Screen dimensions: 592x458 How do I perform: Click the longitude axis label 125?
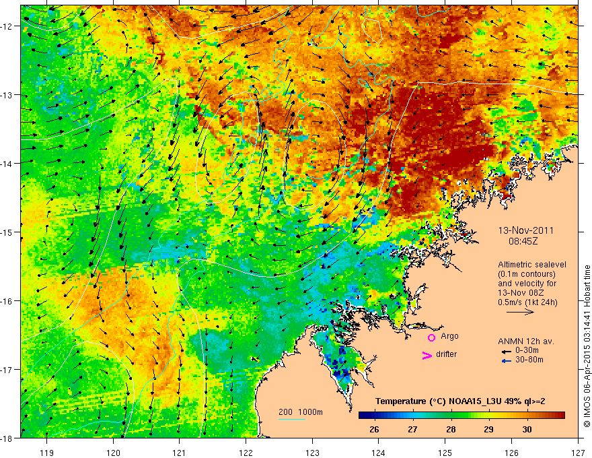[445, 453]
